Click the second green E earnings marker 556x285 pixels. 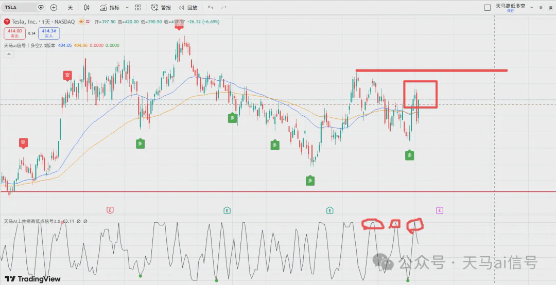tap(330, 210)
